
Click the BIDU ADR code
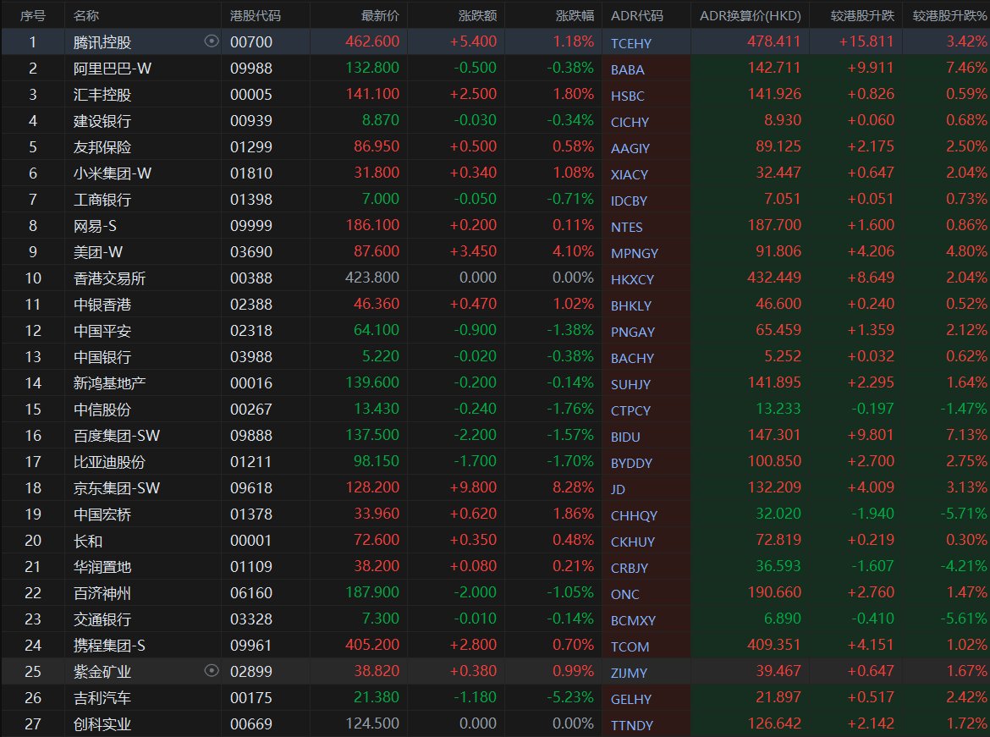625,437
